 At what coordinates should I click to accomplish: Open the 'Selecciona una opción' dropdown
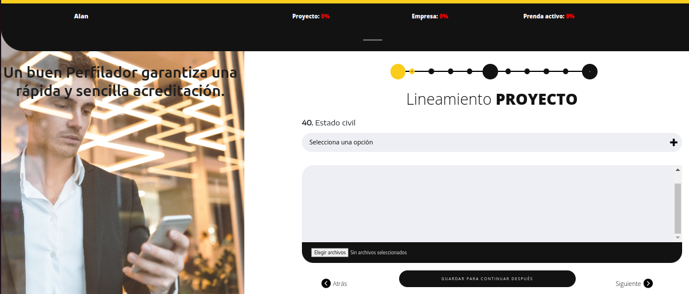tap(492, 142)
